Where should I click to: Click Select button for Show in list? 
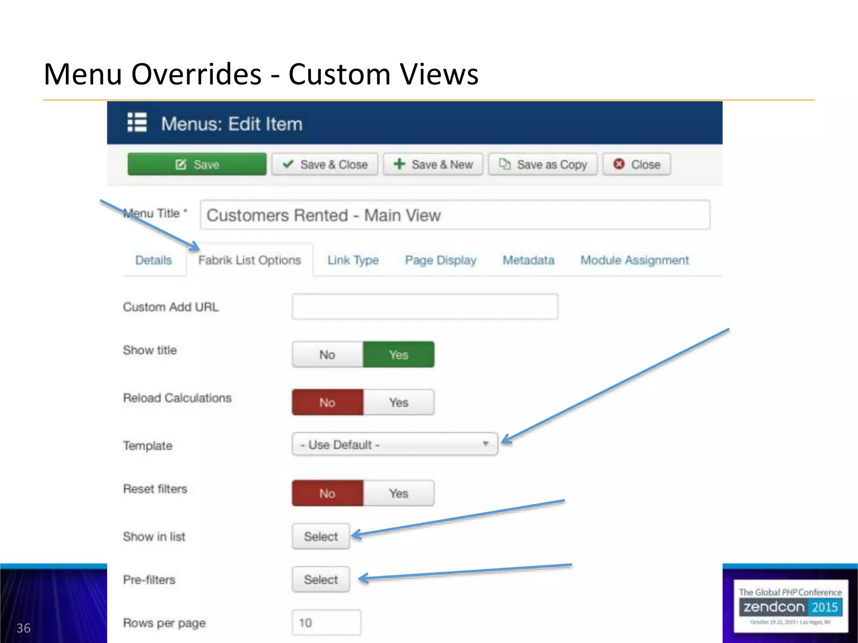coord(321,536)
